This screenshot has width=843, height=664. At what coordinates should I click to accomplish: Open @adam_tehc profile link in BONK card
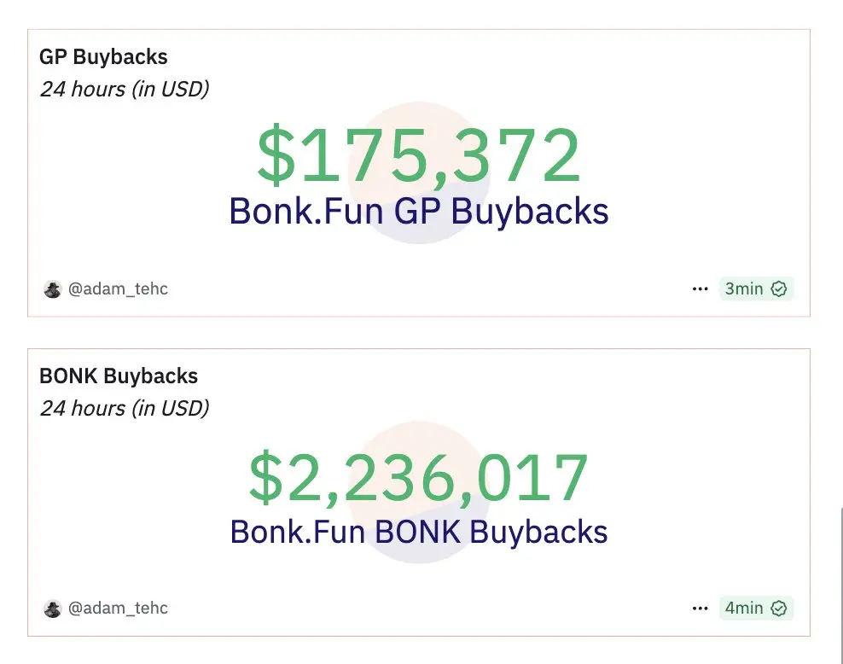(118, 608)
